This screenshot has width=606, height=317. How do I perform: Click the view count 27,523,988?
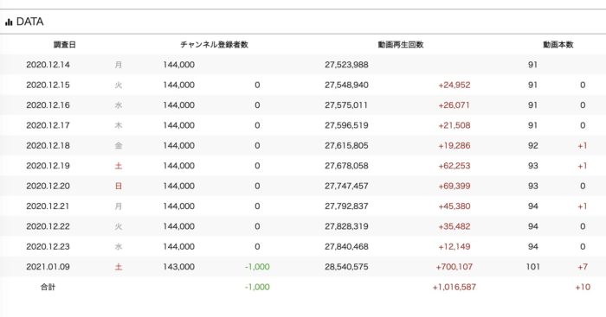point(346,65)
